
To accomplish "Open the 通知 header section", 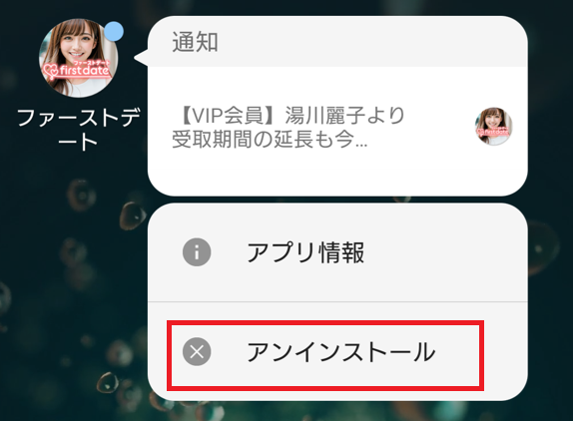I will (337, 42).
